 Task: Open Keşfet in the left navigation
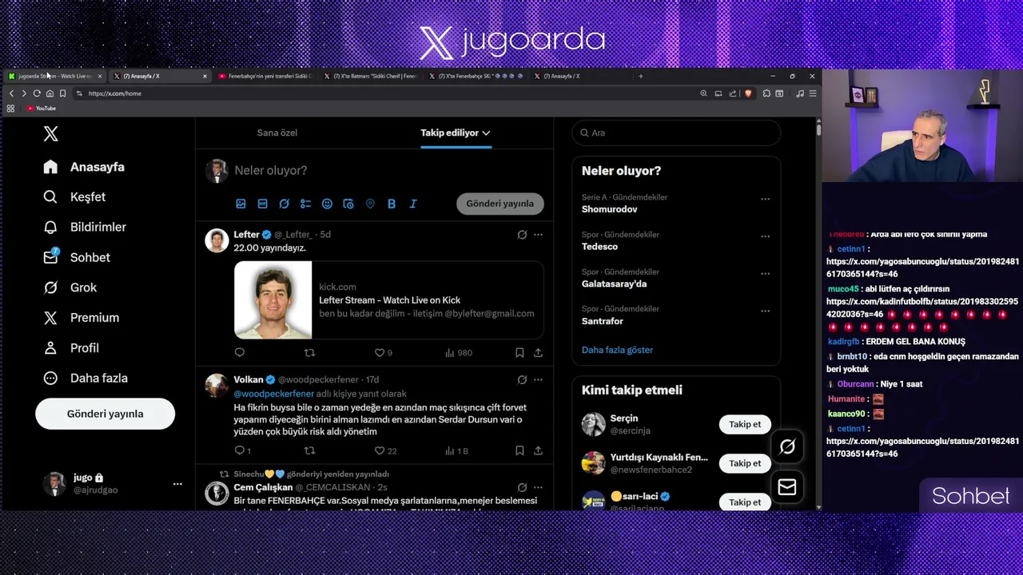click(74, 196)
